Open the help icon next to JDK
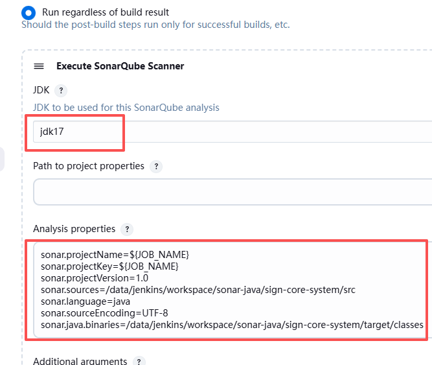Viewport: 432px width, 365px height. (x=61, y=91)
